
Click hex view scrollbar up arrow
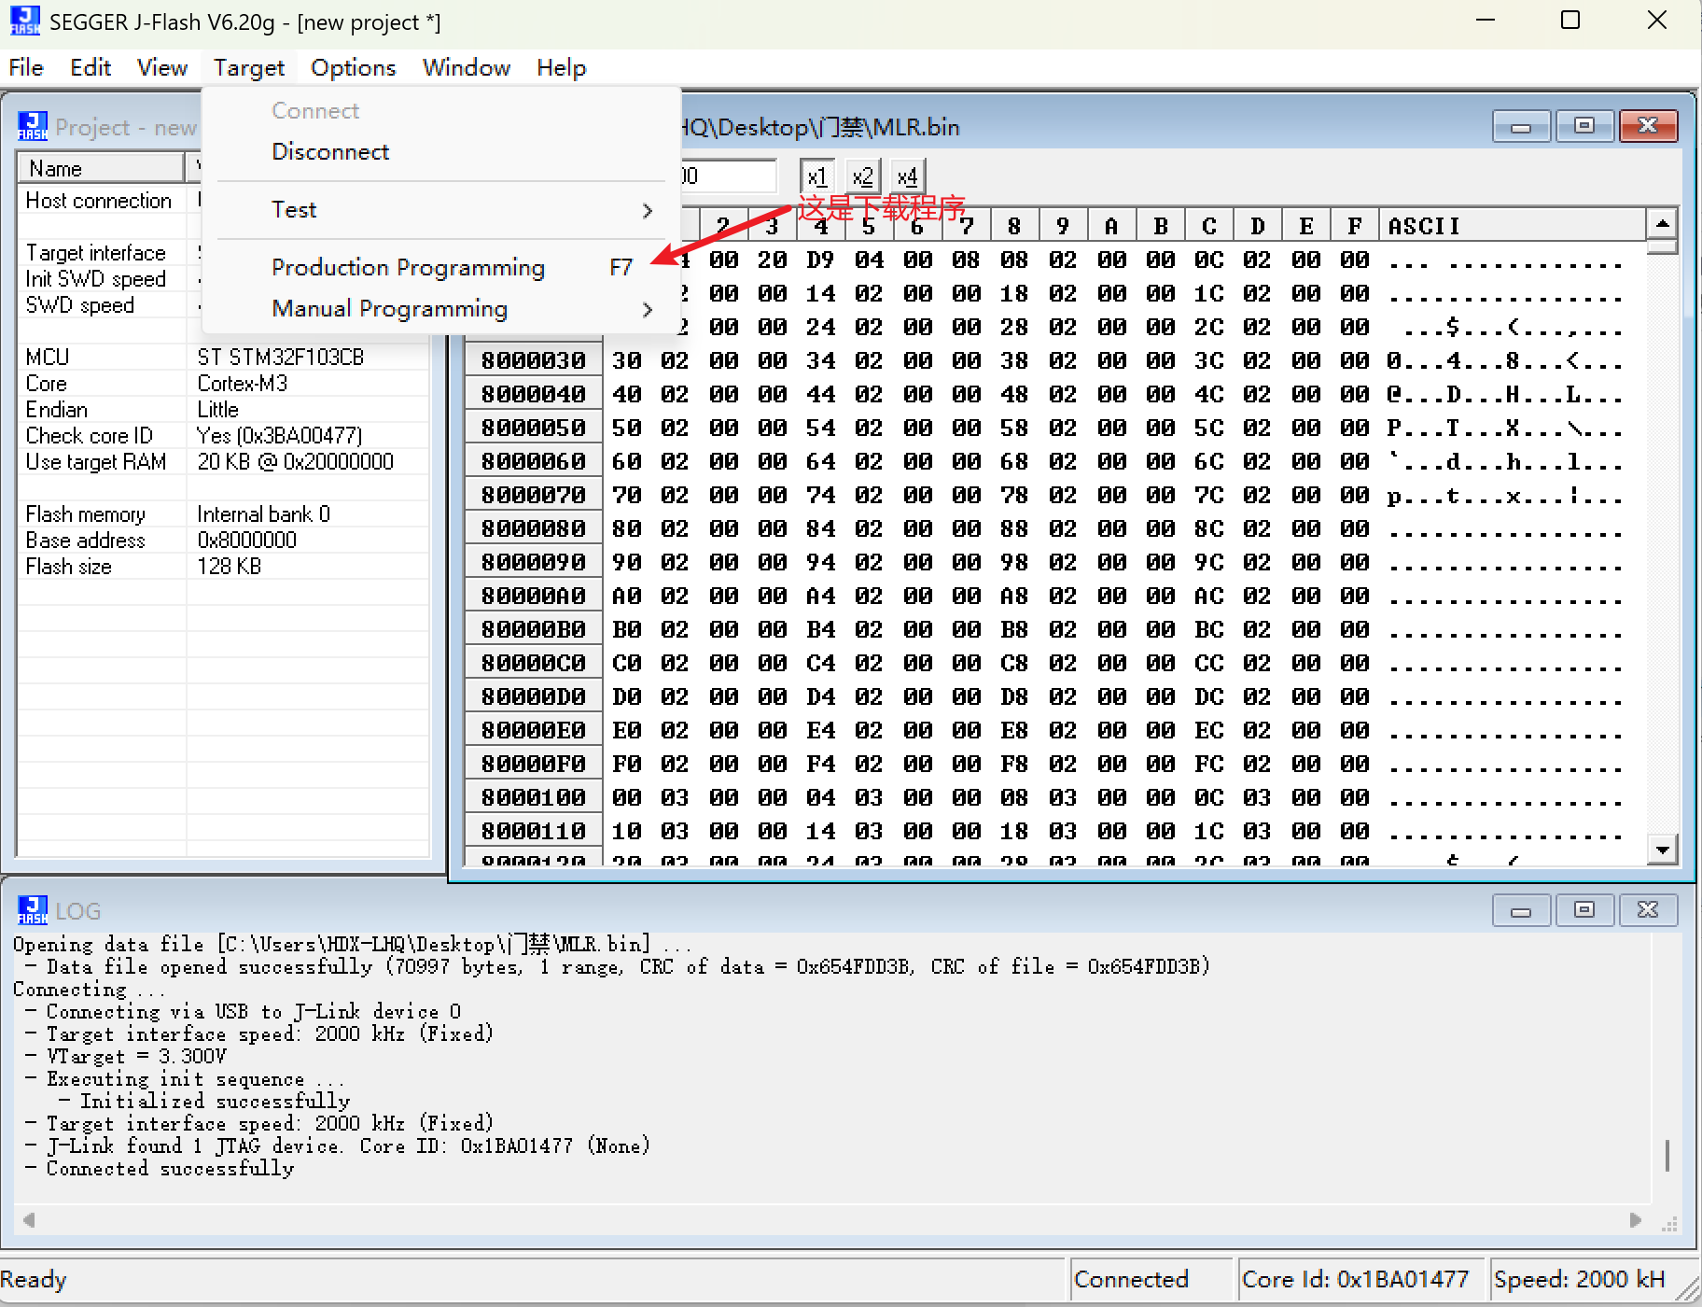tap(1662, 224)
